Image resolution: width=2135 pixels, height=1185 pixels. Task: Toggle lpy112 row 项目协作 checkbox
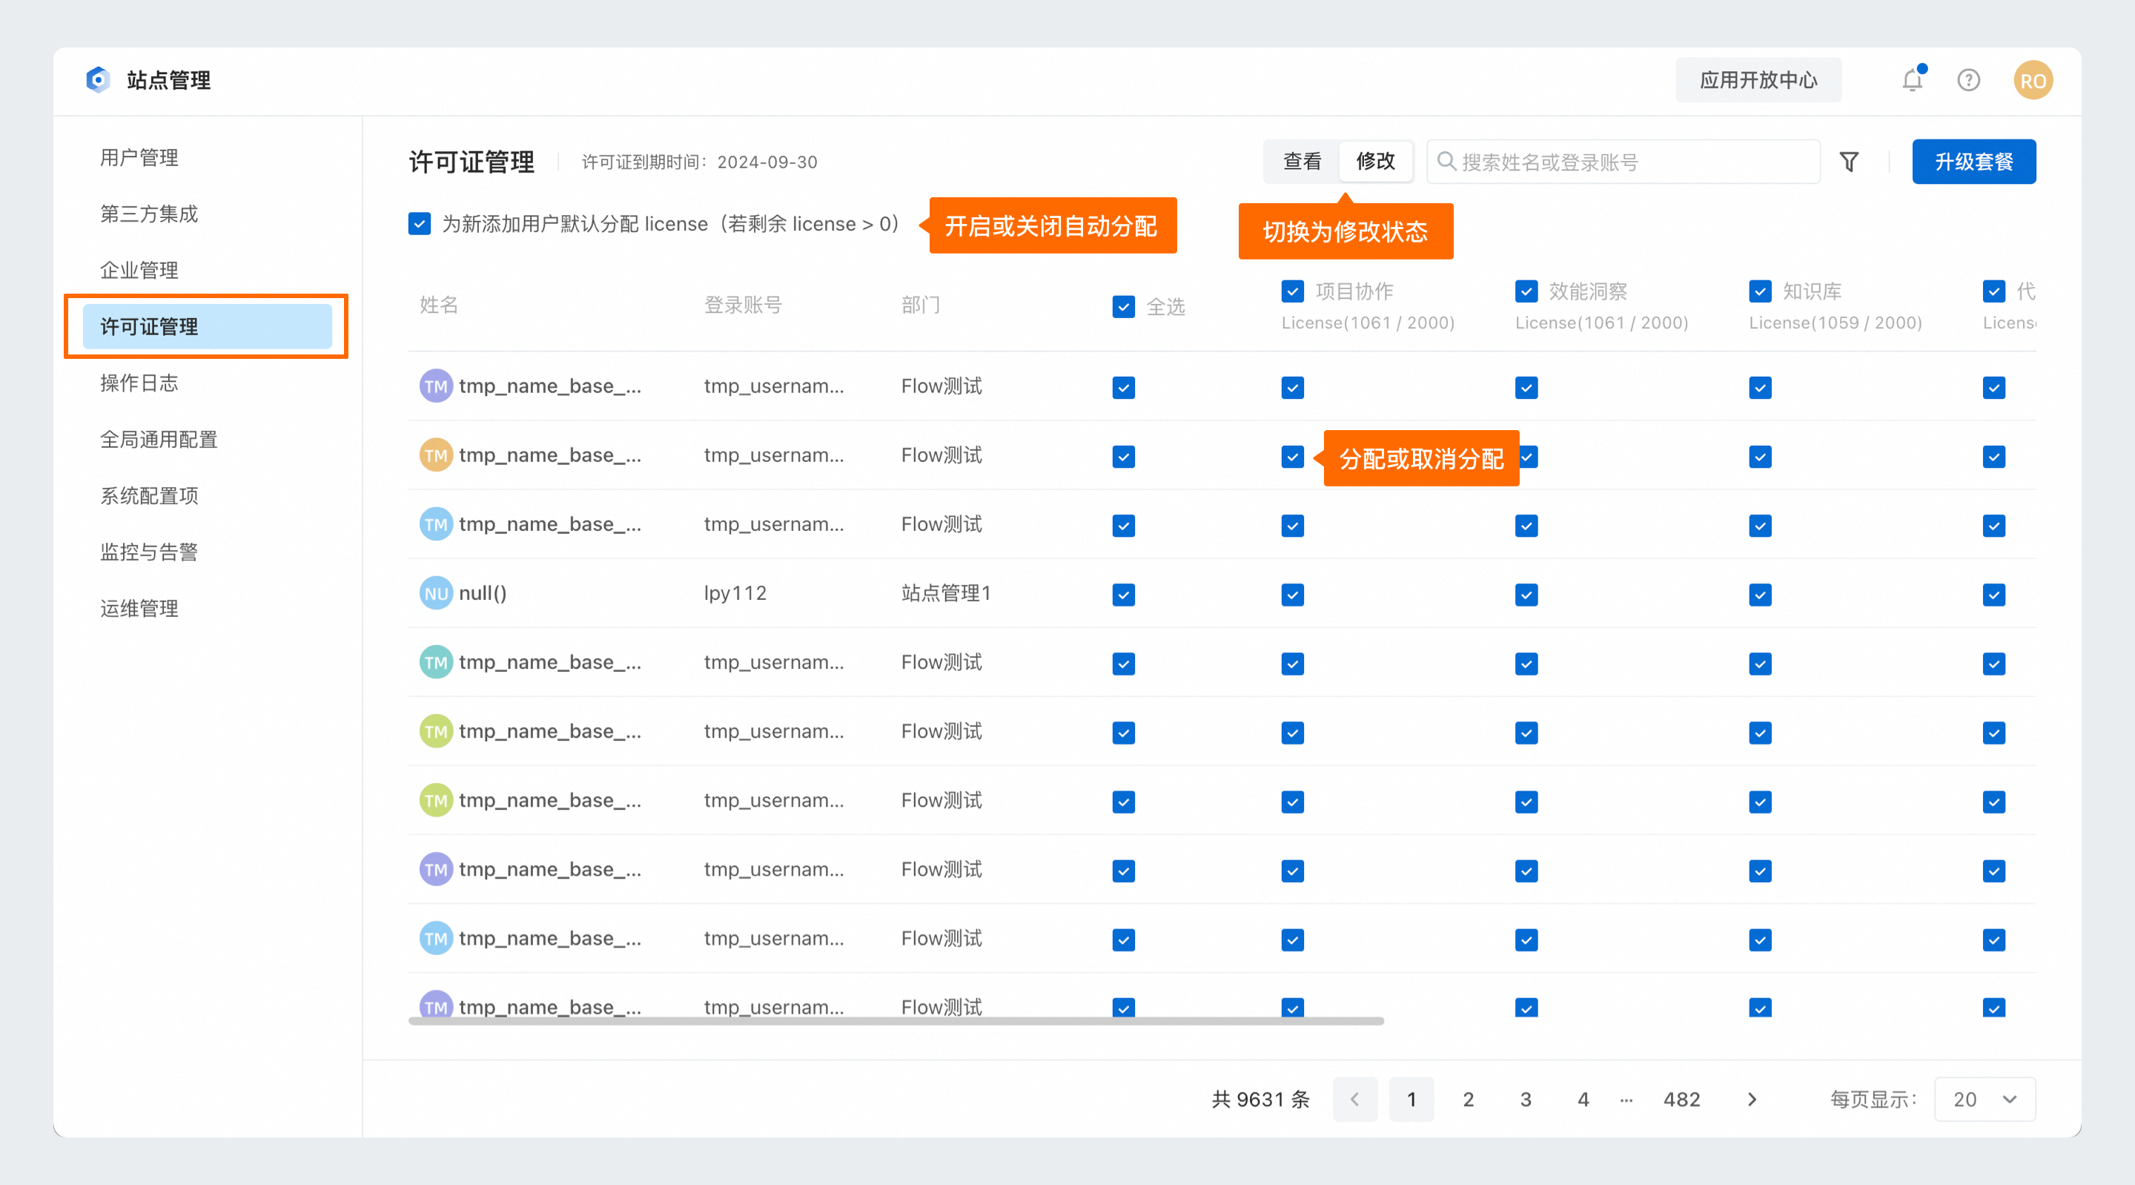pos(1293,595)
